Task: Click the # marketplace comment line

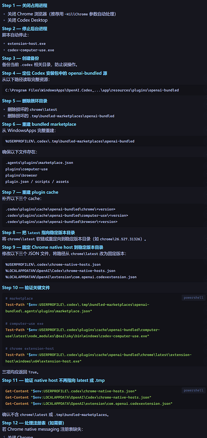Action: point(19,298)
